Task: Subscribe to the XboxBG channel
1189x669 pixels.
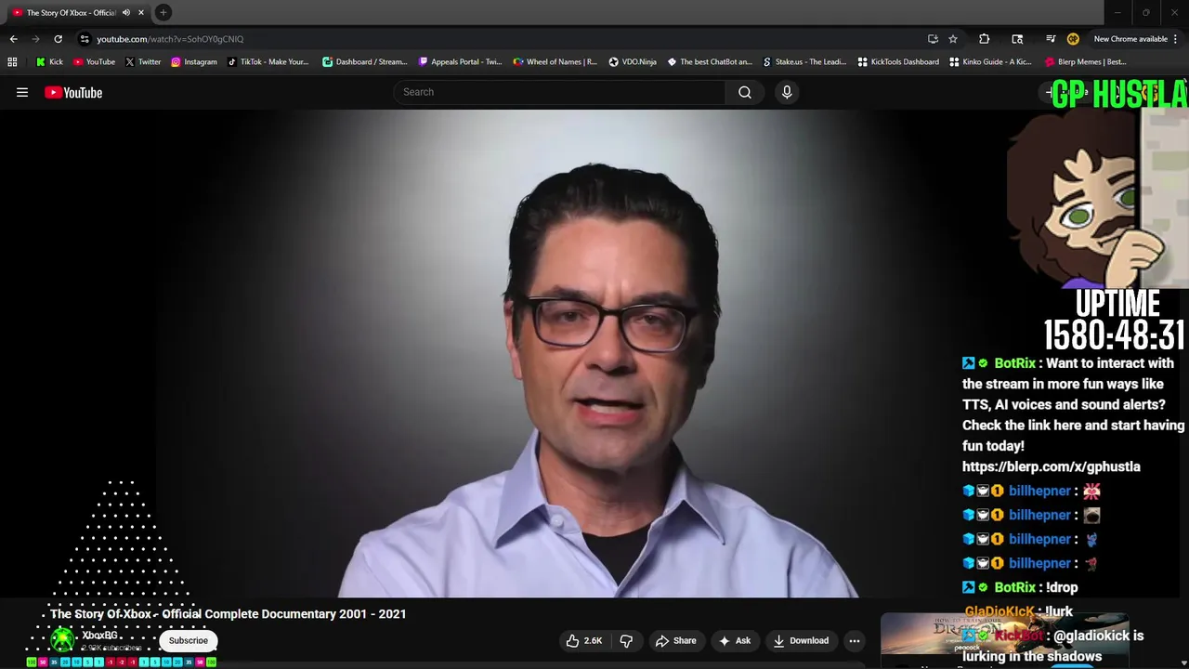Action: pyautogui.click(x=189, y=640)
